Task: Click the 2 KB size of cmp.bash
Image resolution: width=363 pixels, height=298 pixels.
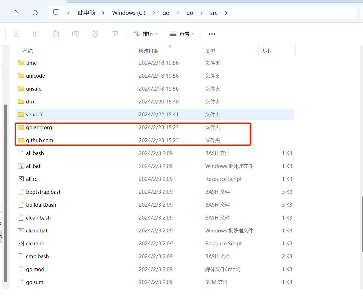Action: (x=287, y=256)
